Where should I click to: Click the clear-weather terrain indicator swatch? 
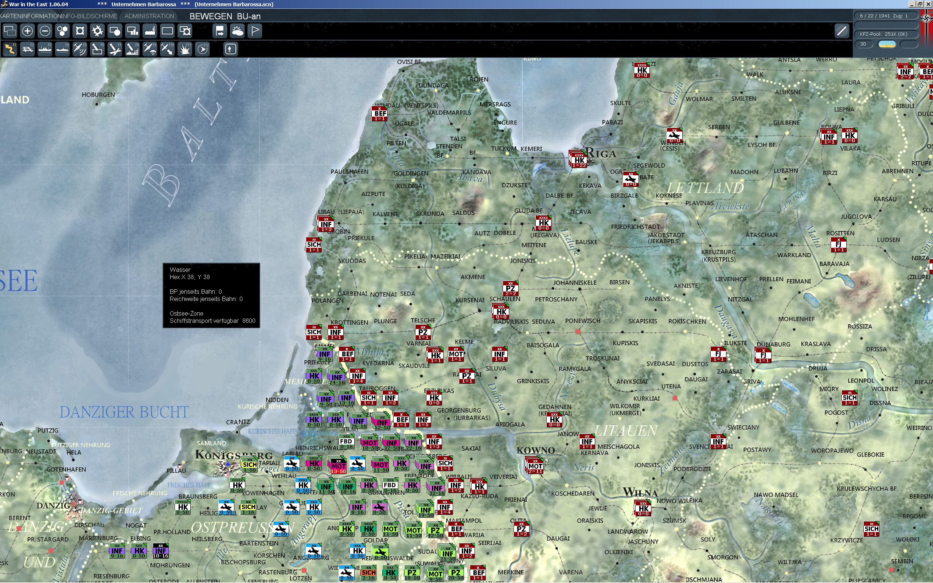(x=888, y=44)
